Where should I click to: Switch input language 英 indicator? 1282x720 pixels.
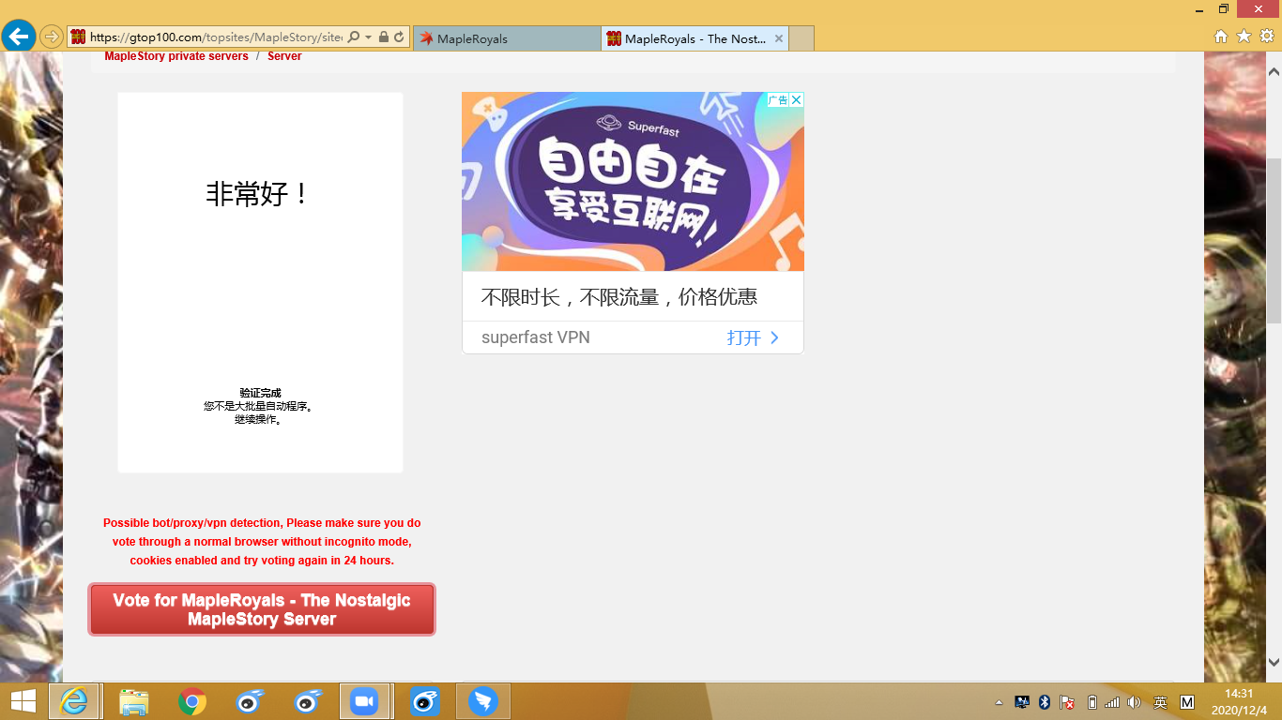[x=1160, y=702]
